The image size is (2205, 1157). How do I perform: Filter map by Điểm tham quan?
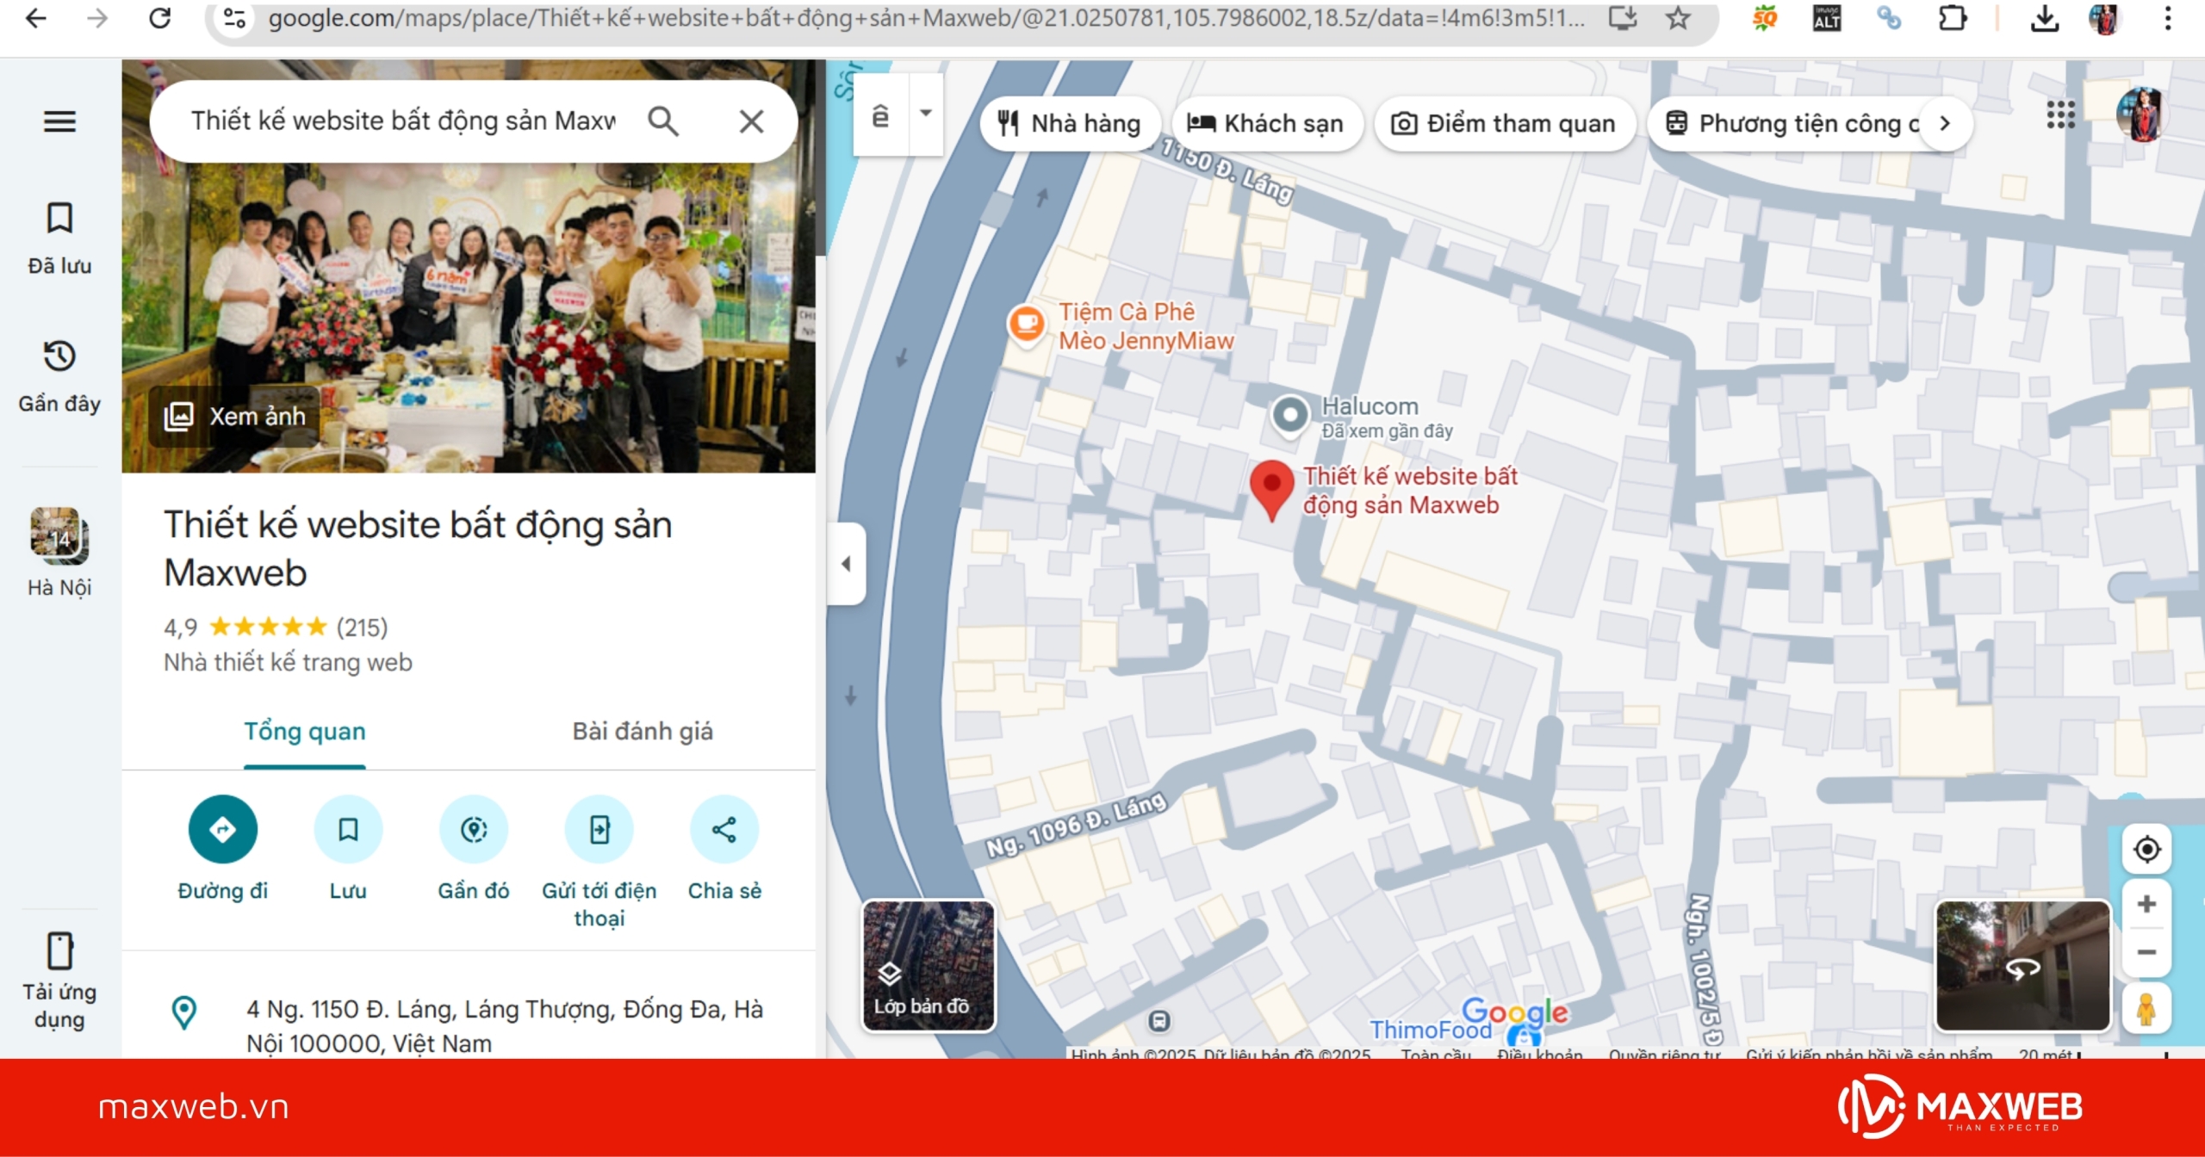coord(1504,124)
